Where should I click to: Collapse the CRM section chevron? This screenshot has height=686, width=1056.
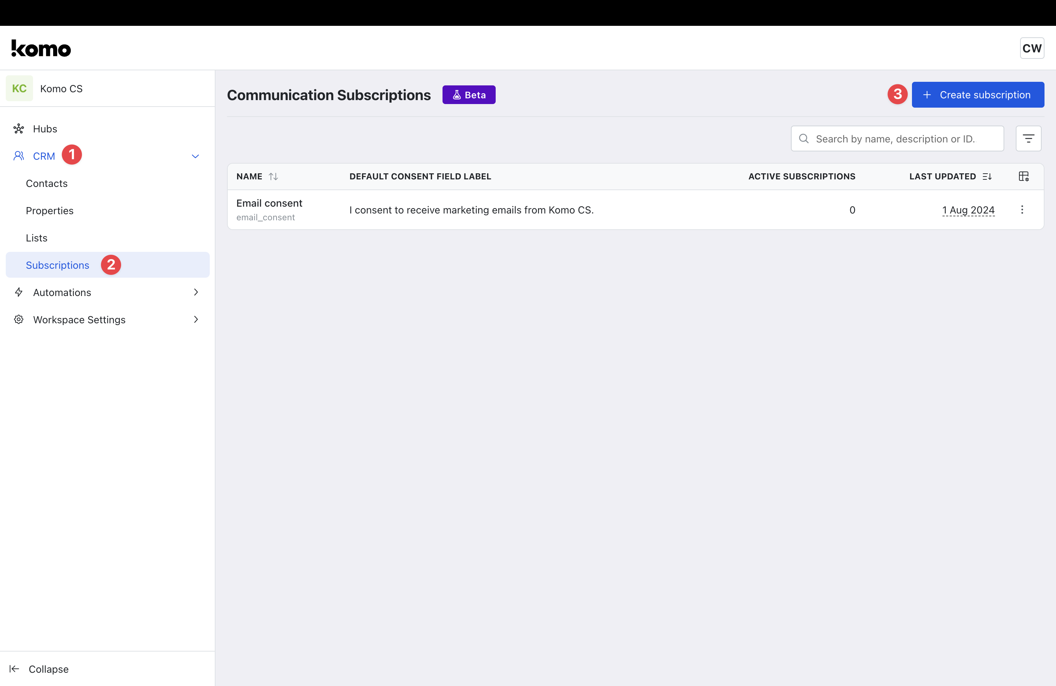click(195, 156)
